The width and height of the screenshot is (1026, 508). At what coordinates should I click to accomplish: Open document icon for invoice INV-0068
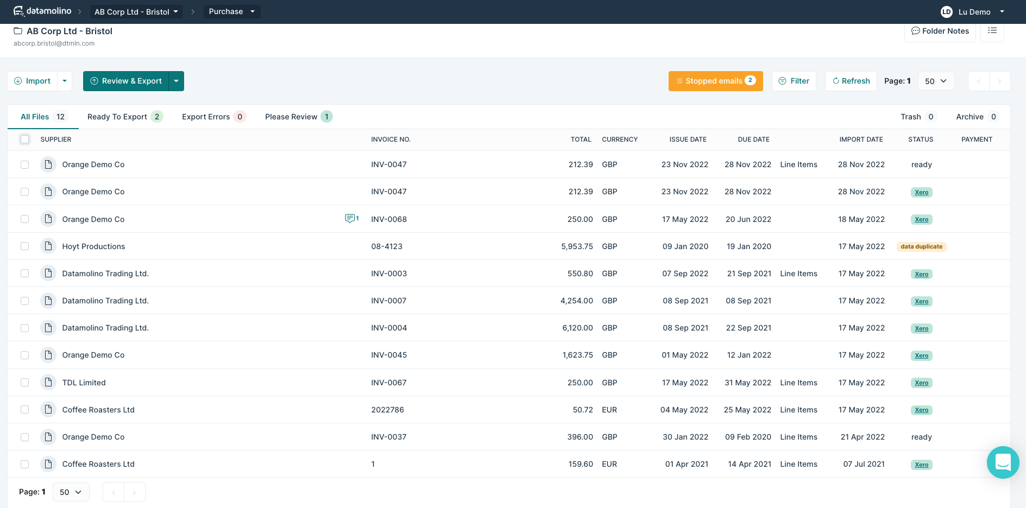click(x=48, y=219)
